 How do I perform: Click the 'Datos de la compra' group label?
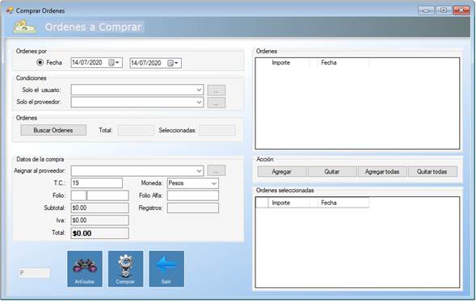(x=40, y=159)
